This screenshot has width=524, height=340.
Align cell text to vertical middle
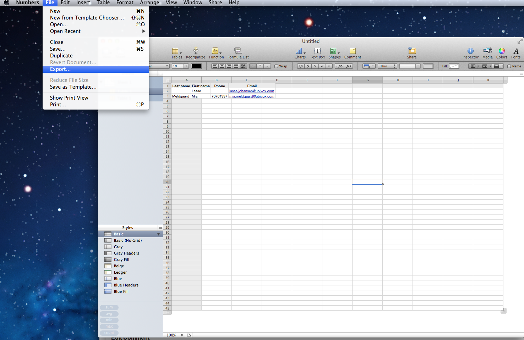click(260, 66)
